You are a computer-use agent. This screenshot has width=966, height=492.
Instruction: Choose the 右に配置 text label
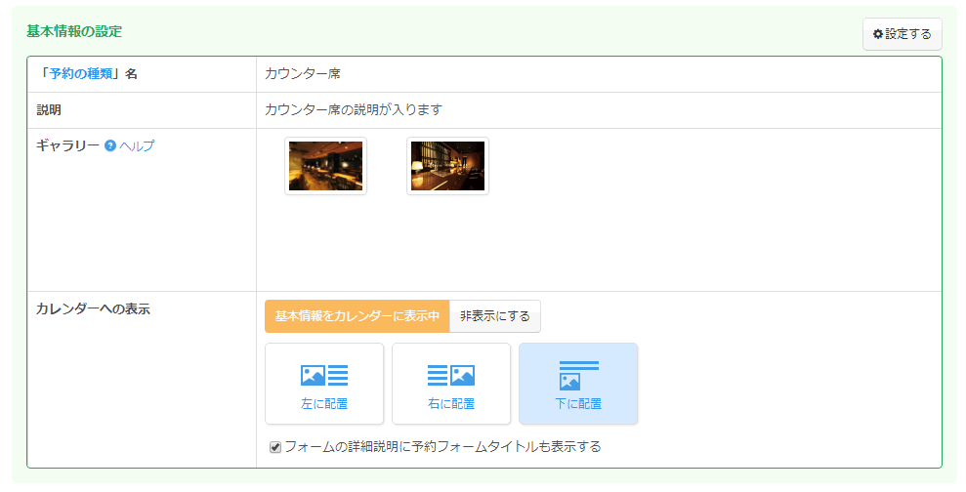click(x=451, y=404)
